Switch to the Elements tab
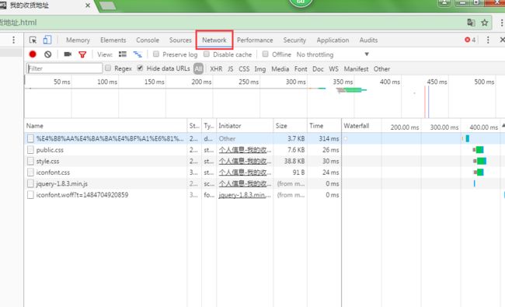The image size is (505, 307). point(113,40)
